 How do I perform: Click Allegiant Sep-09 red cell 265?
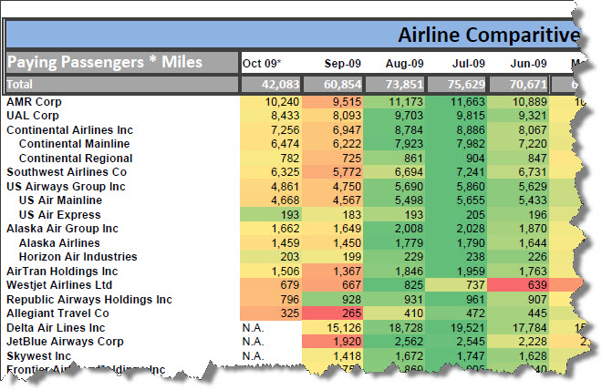point(333,313)
